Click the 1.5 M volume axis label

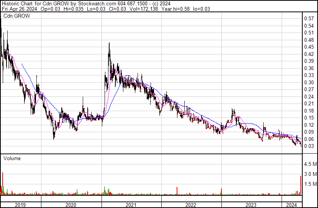pos(310,184)
